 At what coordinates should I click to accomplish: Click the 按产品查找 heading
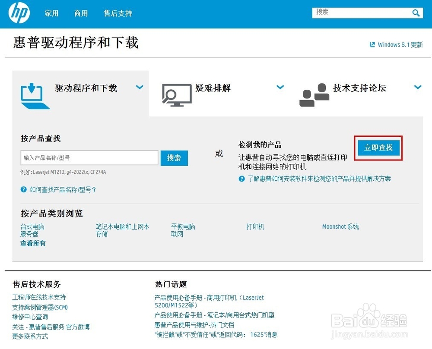[x=41, y=138]
